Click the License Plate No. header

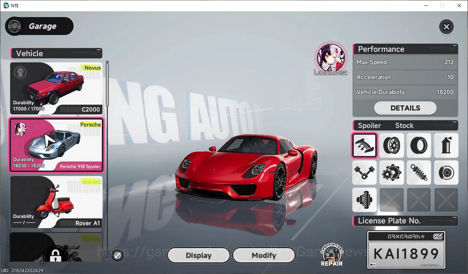405,221
